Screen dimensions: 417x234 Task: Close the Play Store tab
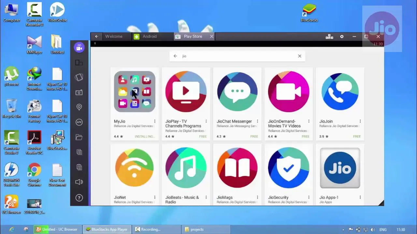[x=211, y=36]
